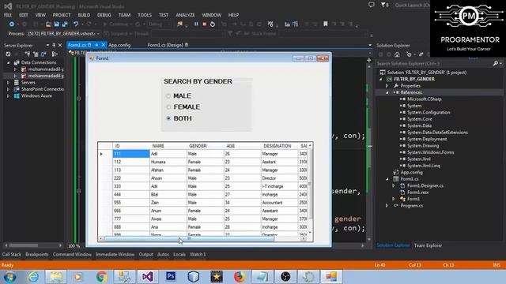The image size is (506, 284).
Task: Select the BOTH radio button
Action: [x=168, y=118]
